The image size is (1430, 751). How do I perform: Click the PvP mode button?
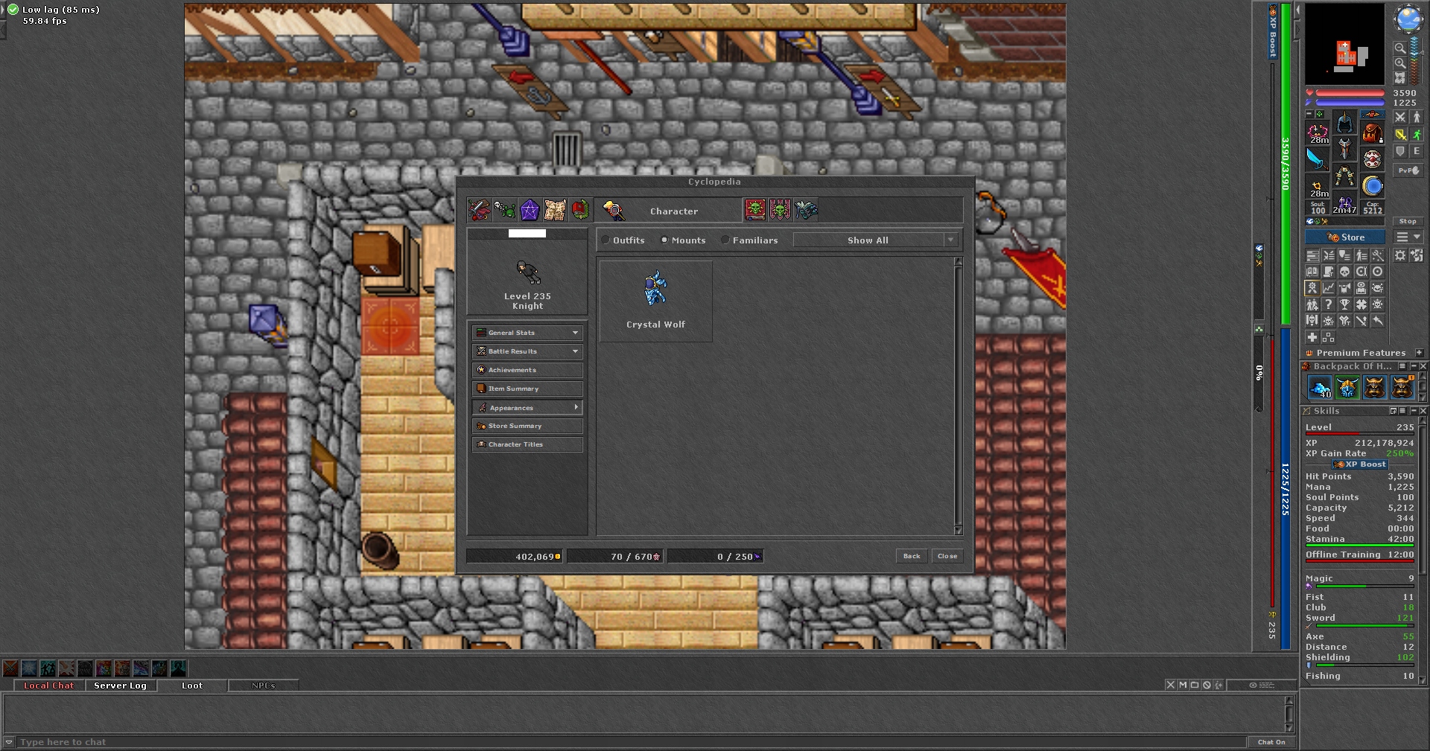pos(1408,170)
